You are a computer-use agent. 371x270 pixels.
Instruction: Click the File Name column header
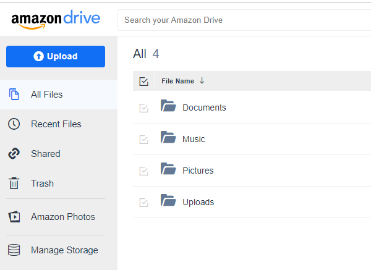(177, 81)
